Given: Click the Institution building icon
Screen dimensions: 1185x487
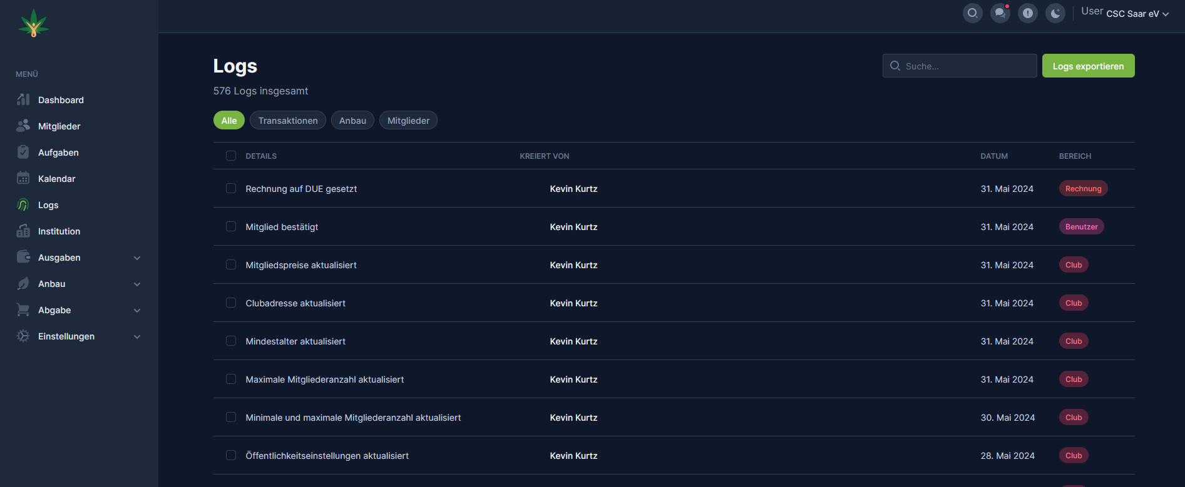Looking at the screenshot, I should point(23,231).
